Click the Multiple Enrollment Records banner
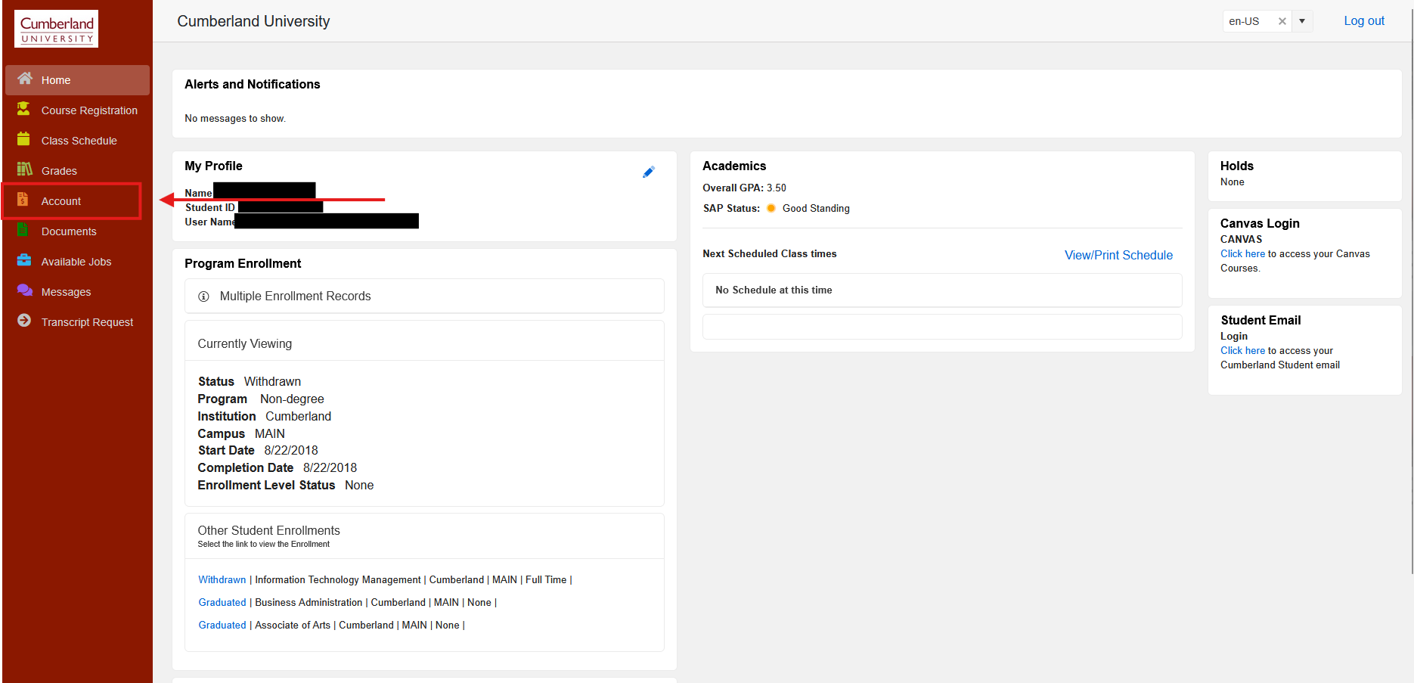 (x=424, y=296)
